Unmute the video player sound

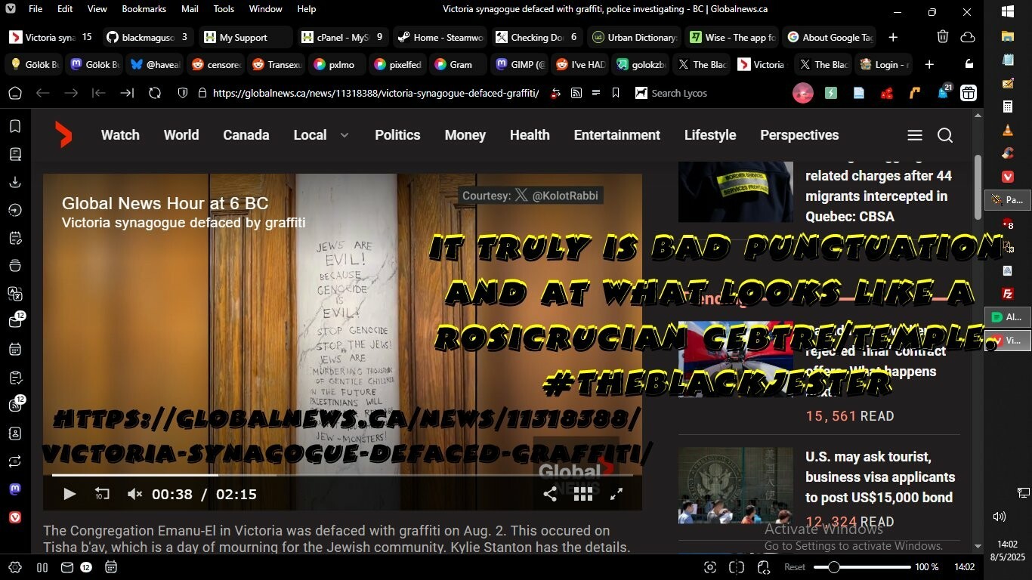pos(134,495)
